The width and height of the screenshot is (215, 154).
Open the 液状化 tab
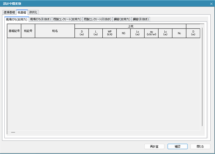point(34,12)
